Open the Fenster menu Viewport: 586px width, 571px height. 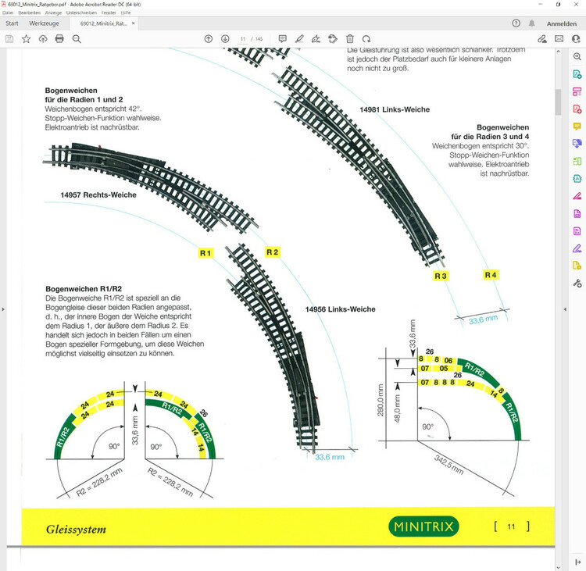(x=109, y=12)
